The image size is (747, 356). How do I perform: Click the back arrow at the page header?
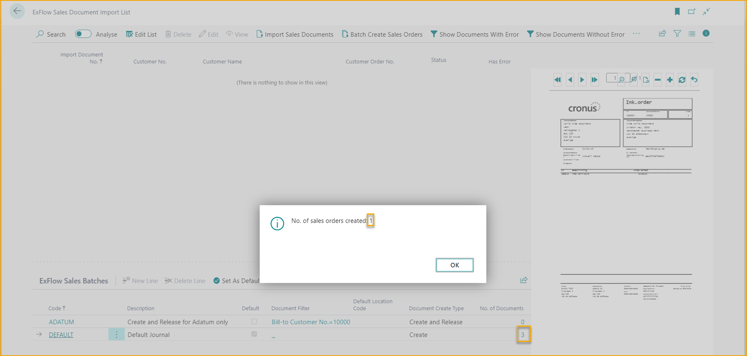tap(17, 11)
